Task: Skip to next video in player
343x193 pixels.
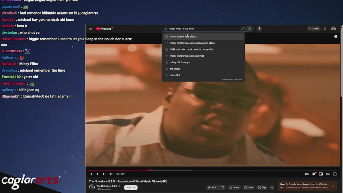Action: point(104,174)
